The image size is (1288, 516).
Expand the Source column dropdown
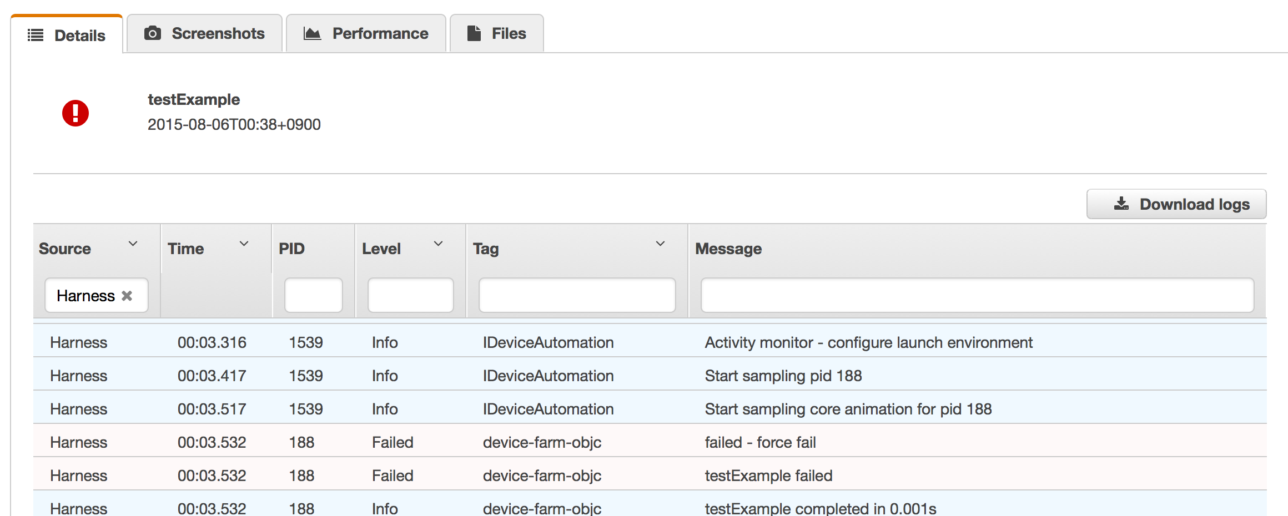pos(133,244)
